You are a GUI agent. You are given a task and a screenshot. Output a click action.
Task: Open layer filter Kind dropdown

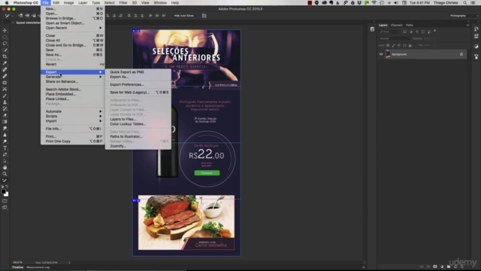390,32
